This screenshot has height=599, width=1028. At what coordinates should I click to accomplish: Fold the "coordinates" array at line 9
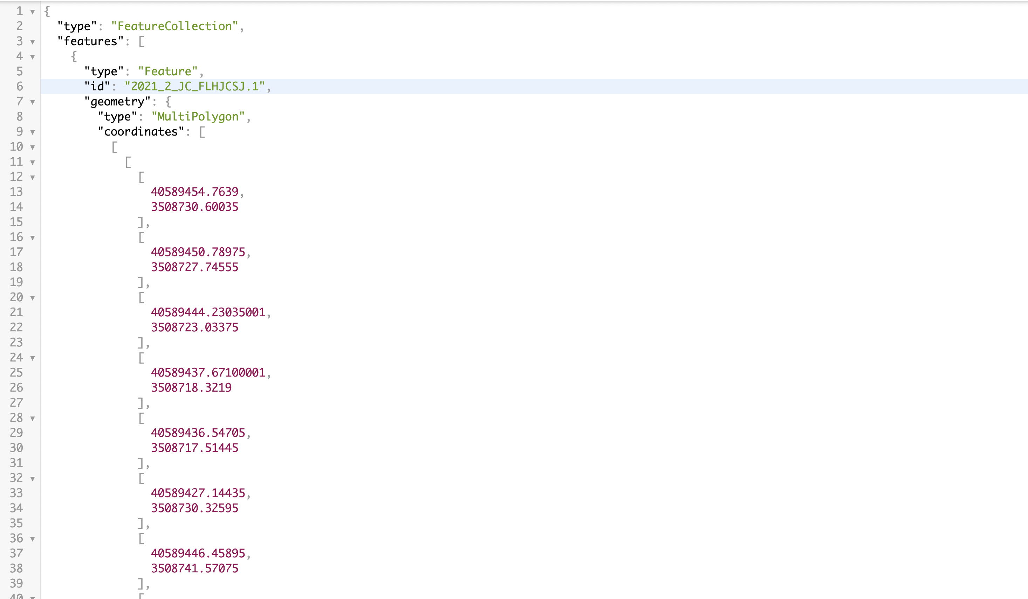click(x=33, y=132)
